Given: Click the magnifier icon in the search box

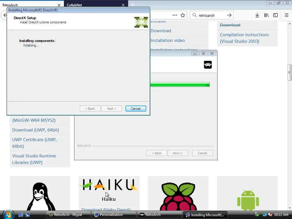Looking at the screenshot, I should tap(194, 15).
